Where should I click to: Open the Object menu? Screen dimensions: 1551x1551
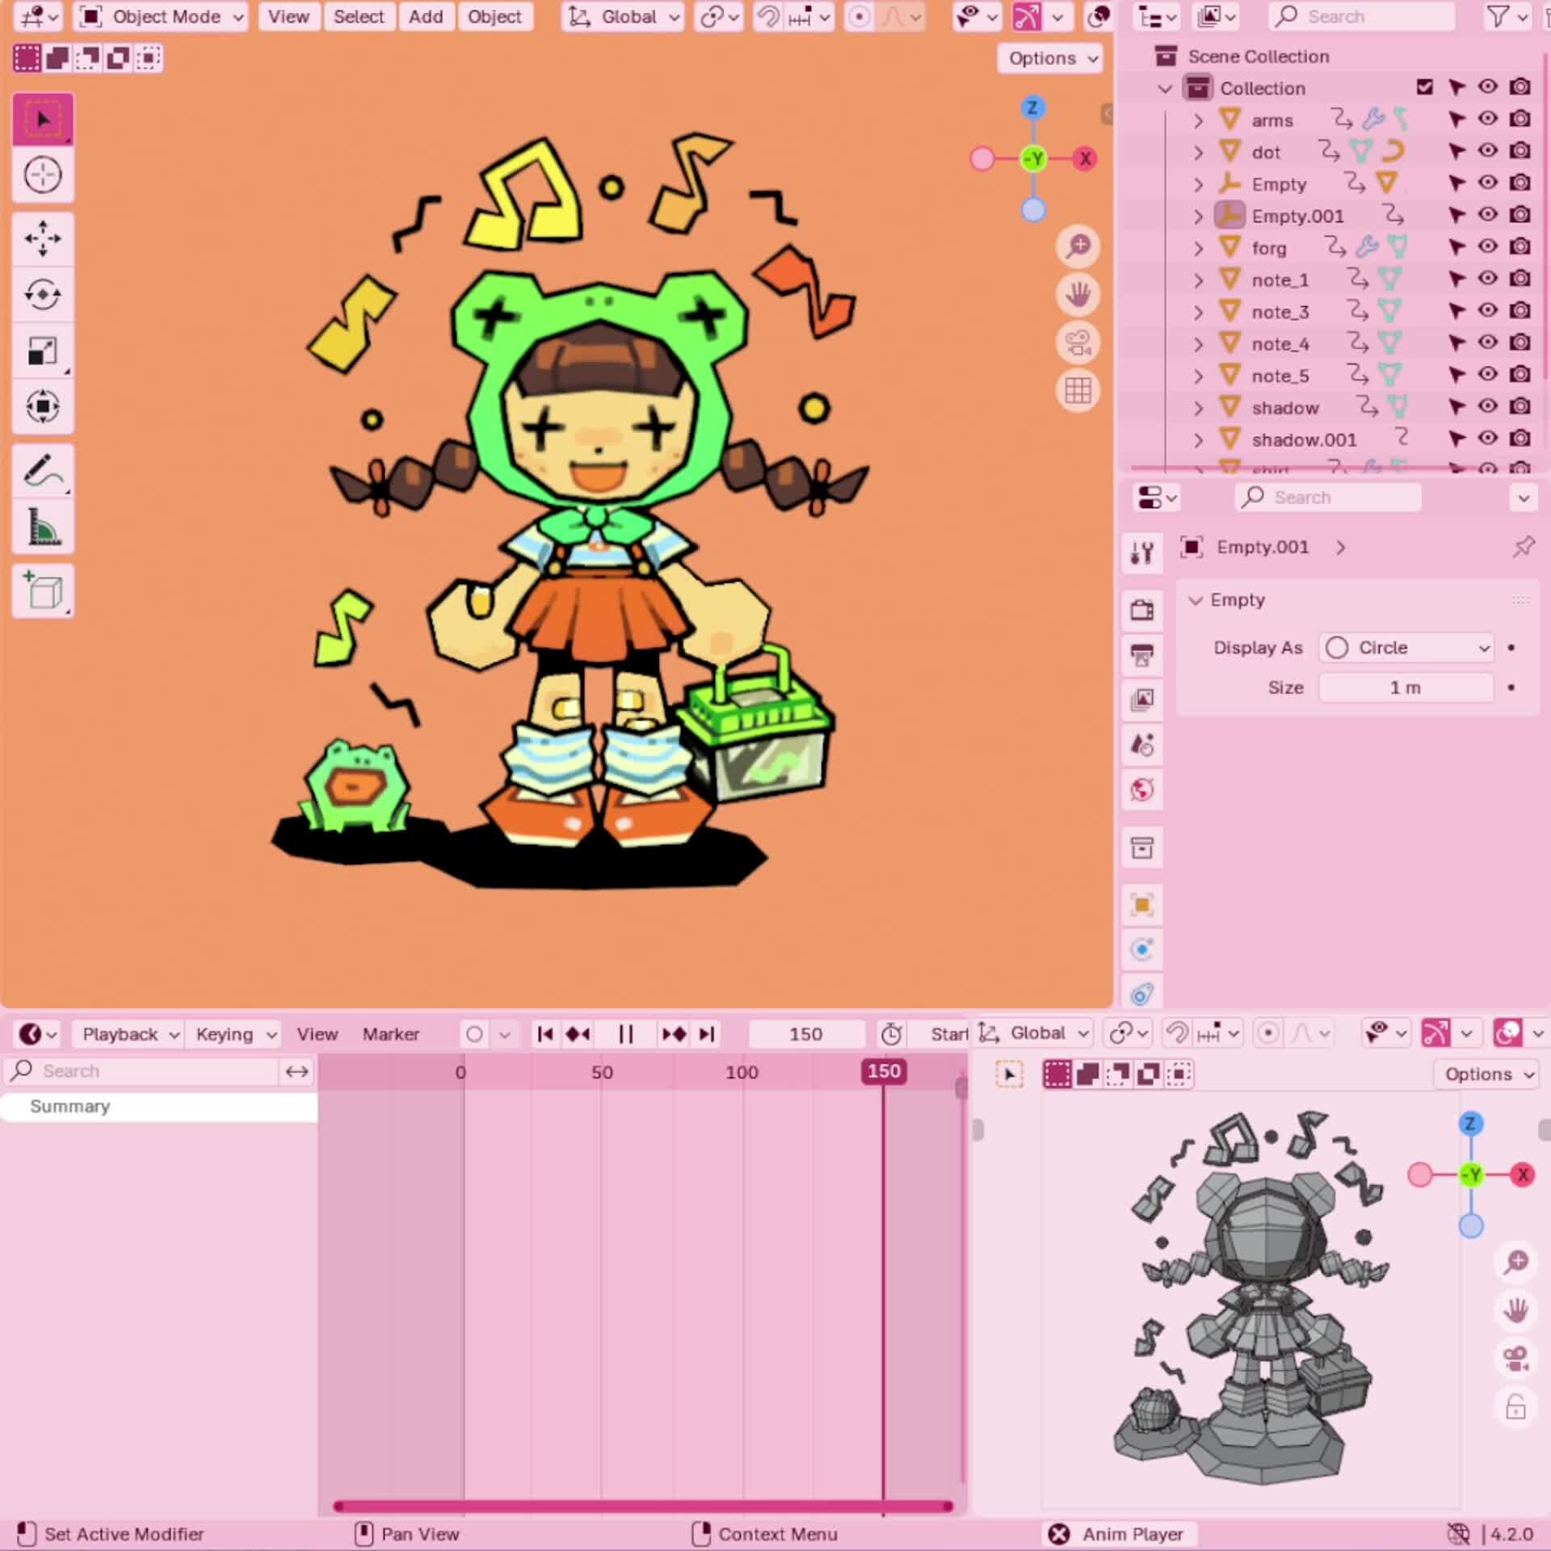pos(494,16)
